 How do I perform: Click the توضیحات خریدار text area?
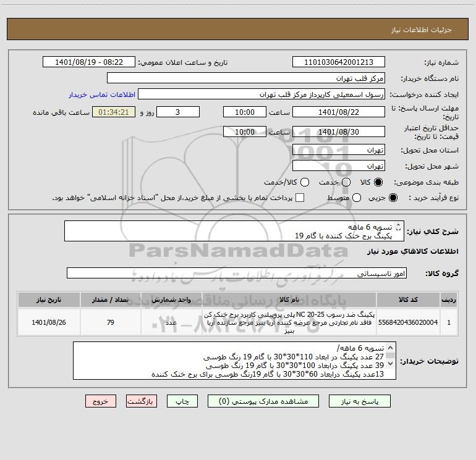(x=234, y=361)
